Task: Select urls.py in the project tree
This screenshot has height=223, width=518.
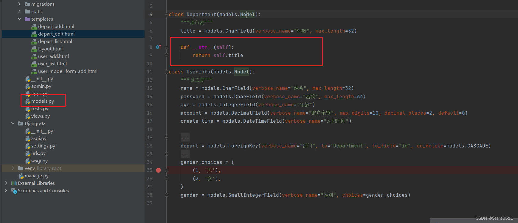Action: coord(38,153)
